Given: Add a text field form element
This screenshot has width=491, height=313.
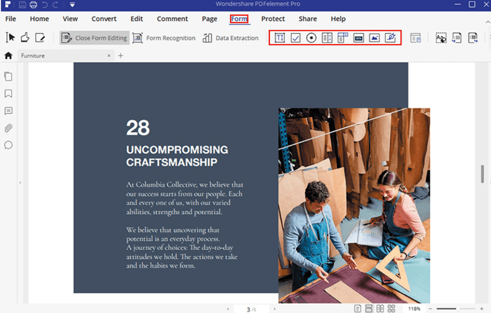Looking at the screenshot, I should (x=279, y=38).
